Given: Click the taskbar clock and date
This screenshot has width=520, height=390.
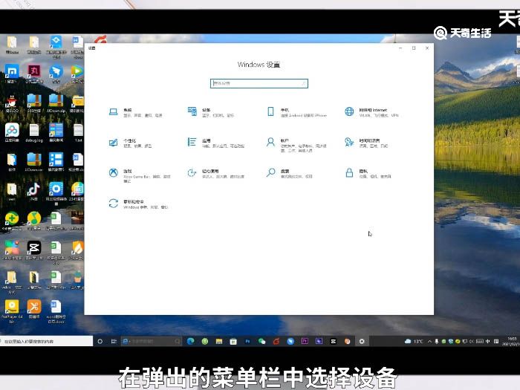Looking at the screenshot, I should click(x=511, y=341).
